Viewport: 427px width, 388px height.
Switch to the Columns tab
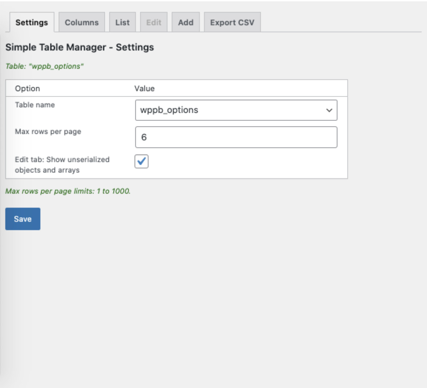(81, 22)
